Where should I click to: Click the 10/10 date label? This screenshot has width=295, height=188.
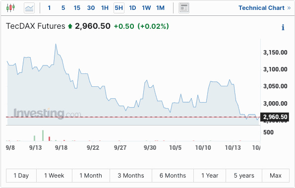pyautogui.click(x=203, y=147)
